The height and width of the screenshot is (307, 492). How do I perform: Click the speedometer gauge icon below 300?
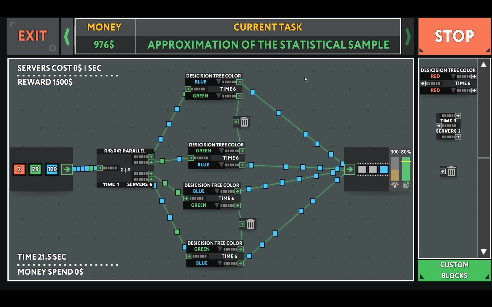click(395, 185)
